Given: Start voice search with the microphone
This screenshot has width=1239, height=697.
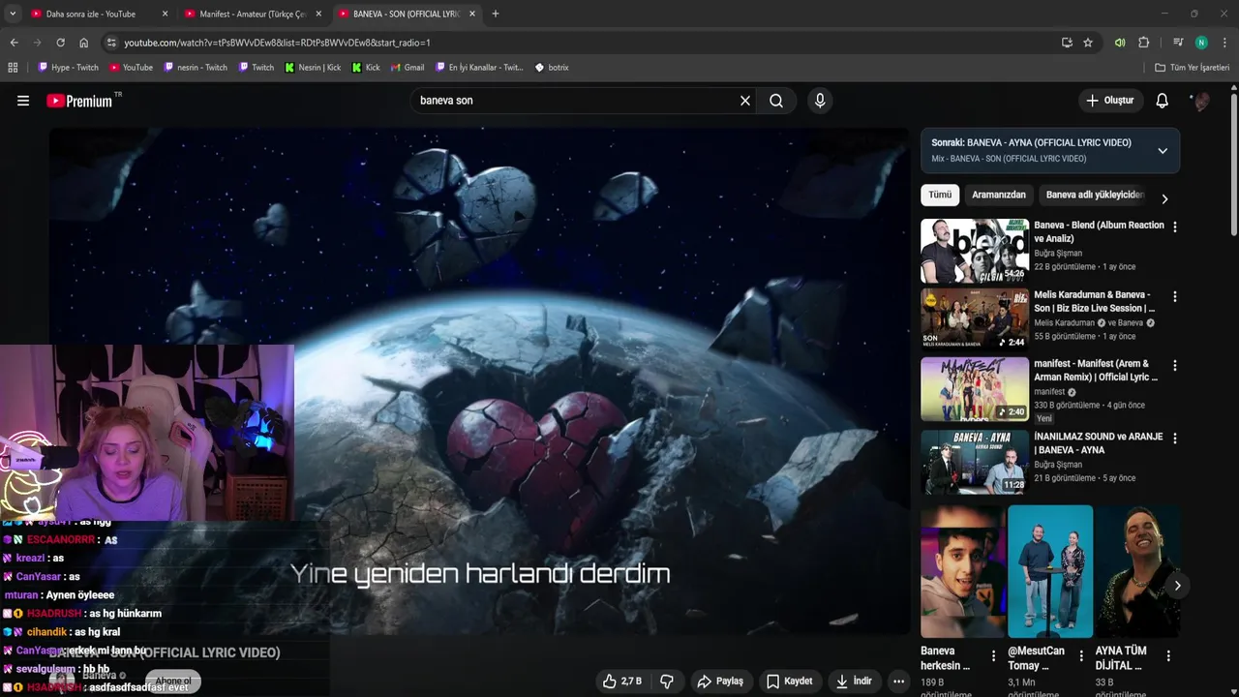Looking at the screenshot, I should (820, 101).
